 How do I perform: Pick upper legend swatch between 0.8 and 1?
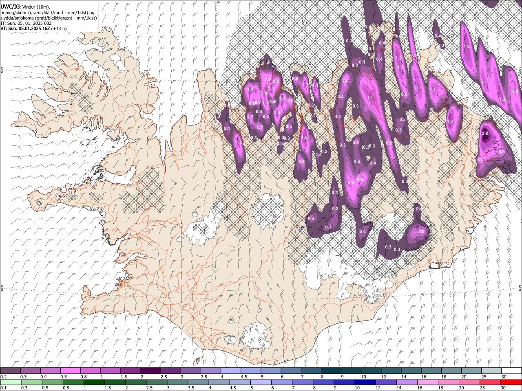91,371
